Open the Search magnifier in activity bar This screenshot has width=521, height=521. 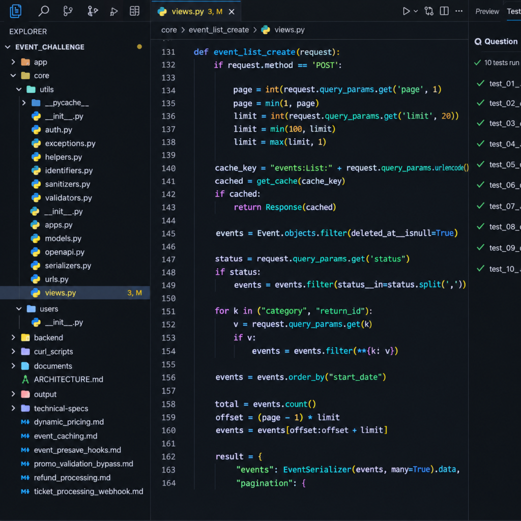coord(44,11)
